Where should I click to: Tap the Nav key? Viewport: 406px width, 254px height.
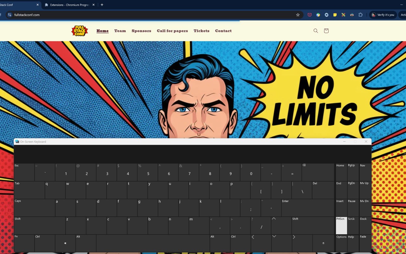click(365, 172)
